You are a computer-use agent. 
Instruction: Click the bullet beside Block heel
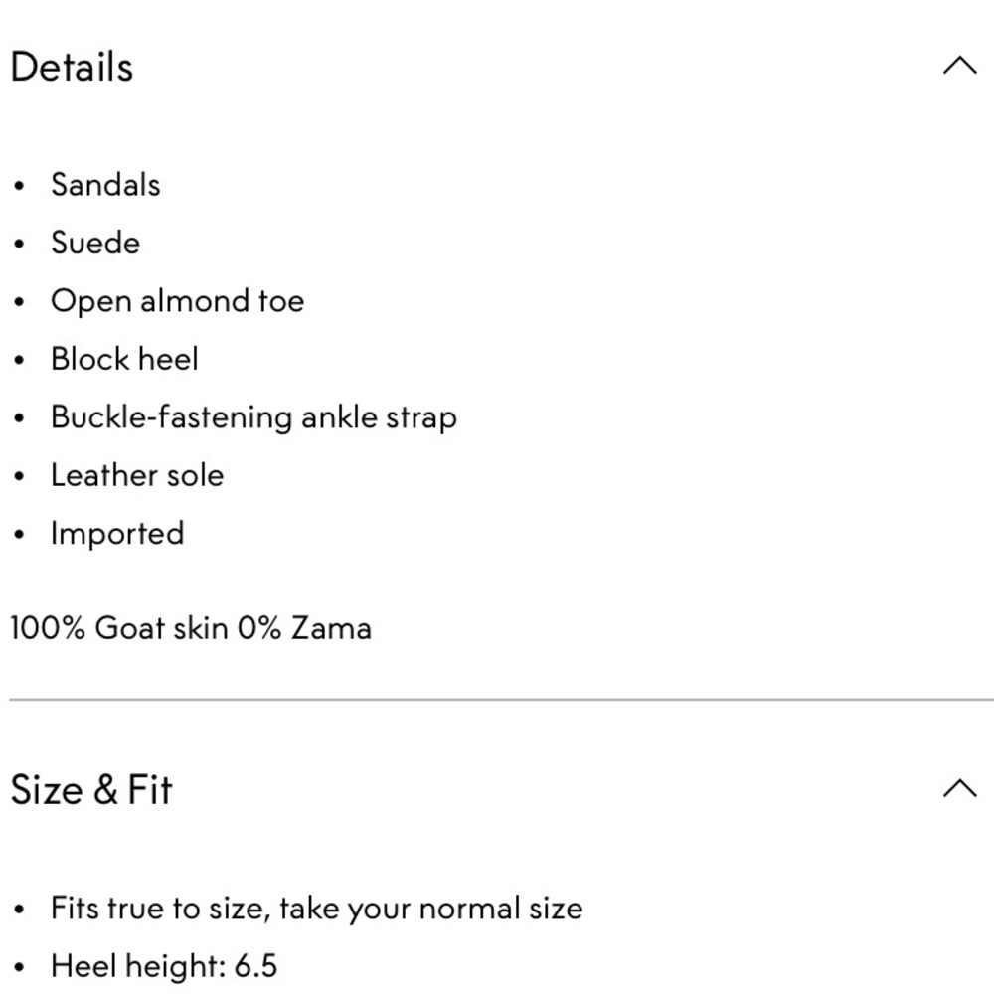[19, 360]
